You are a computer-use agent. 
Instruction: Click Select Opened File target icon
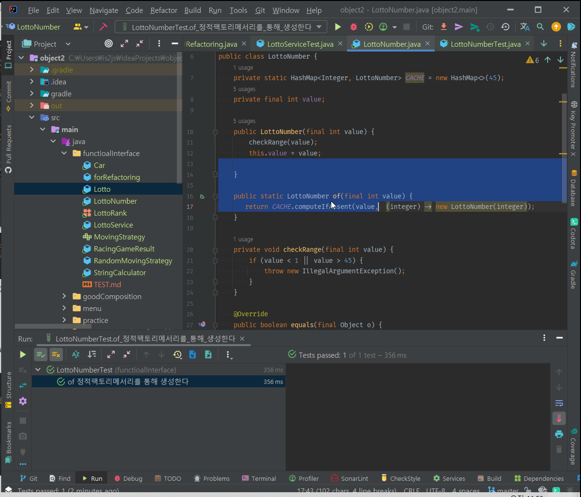point(109,44)
